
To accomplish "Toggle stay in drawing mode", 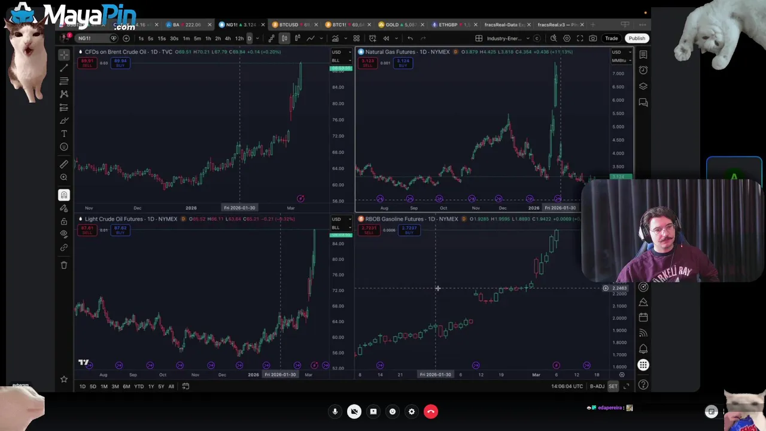I will coord(64,208).
